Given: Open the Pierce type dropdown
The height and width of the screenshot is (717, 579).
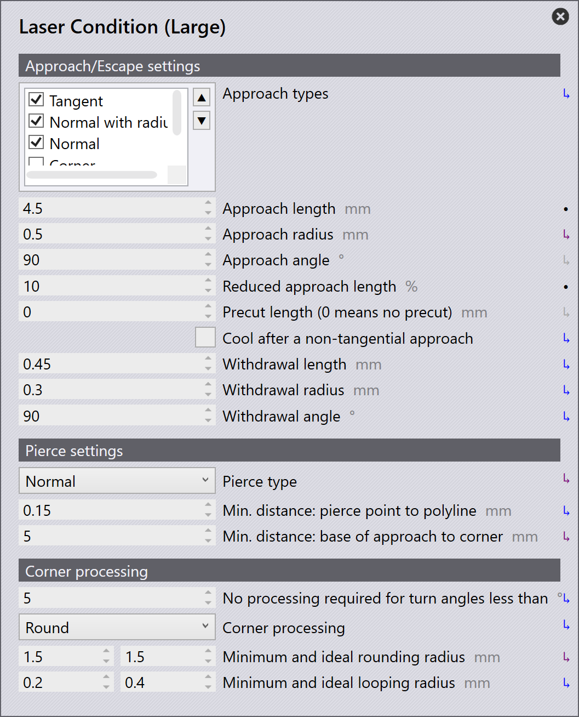Looking at the screenshot, I should (117, 481).
